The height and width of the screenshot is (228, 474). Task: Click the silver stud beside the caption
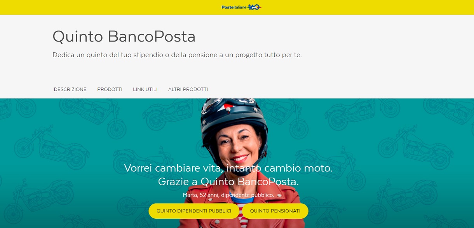click(279, 195)
